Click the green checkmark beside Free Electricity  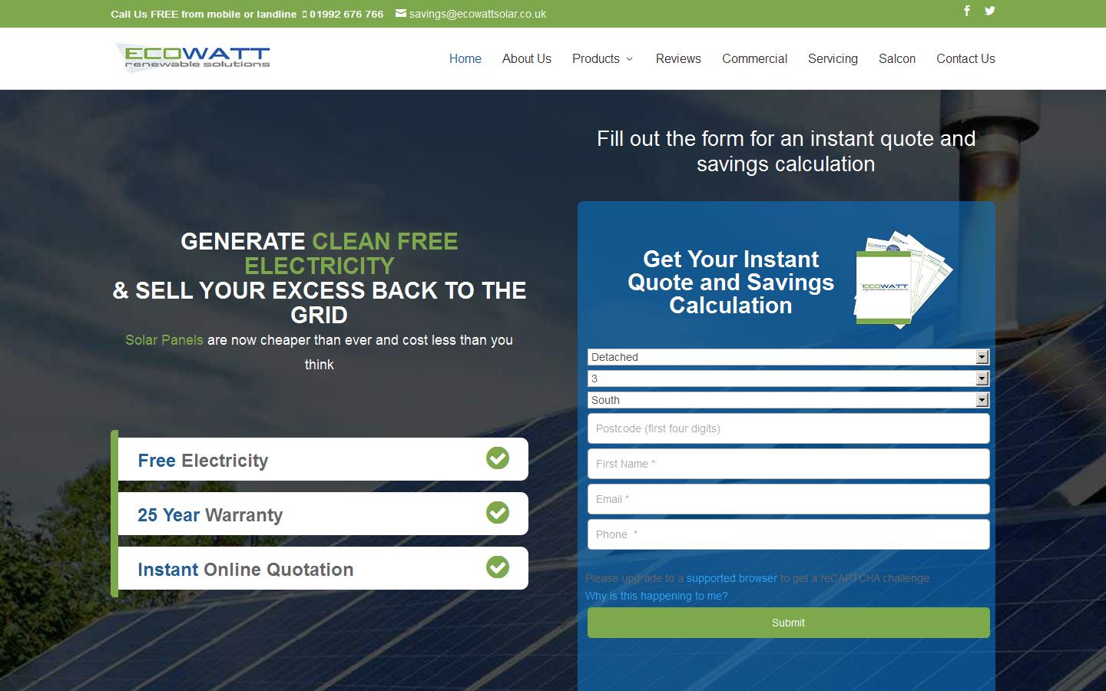(498, 458)
